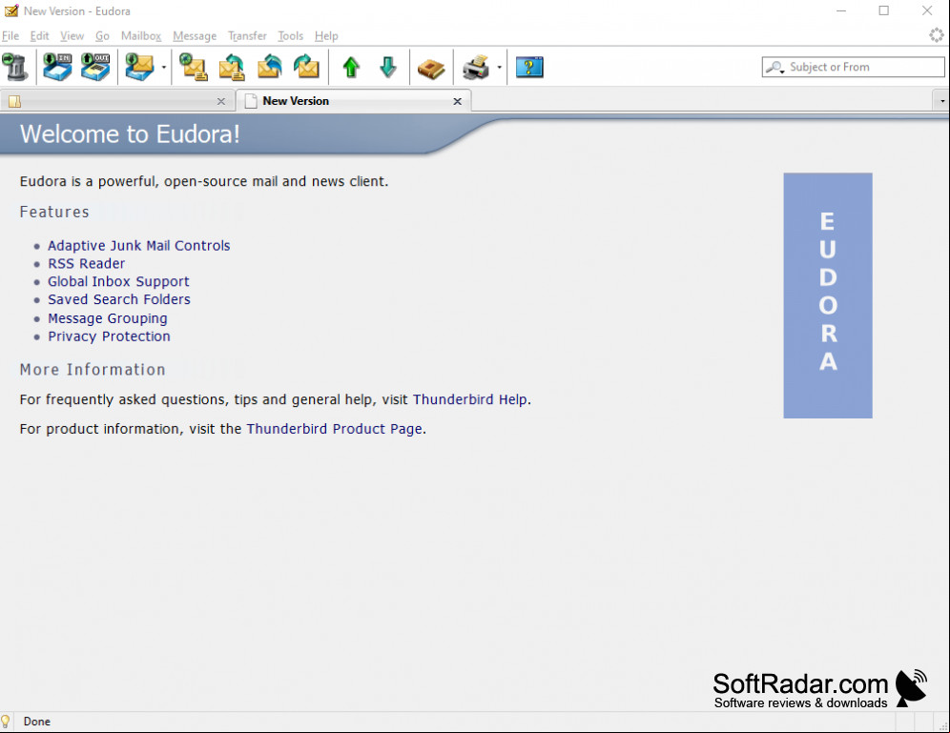This screenshot has height=733, width=950.
Task: Open the Help menu
Action: (x=326, y=35)
